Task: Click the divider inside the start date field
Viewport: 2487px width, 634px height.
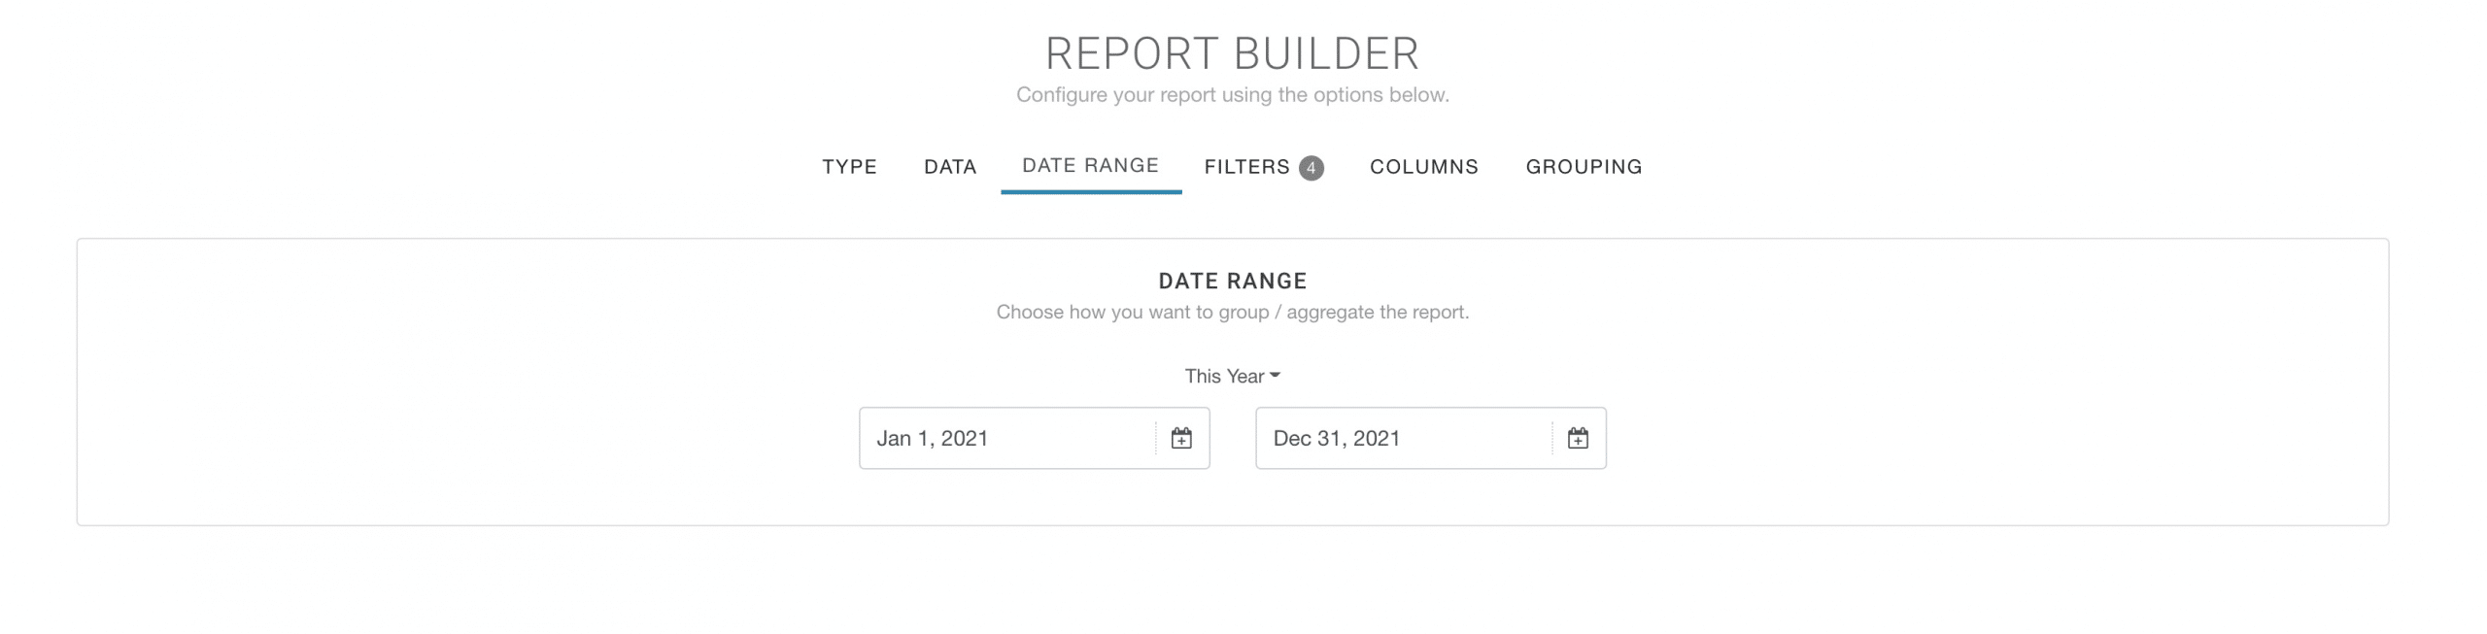Action: pyautogui.click(x=1156, y=438)
